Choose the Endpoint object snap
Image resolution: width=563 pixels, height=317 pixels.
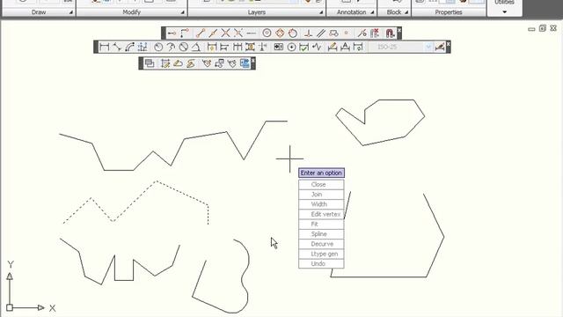(x=200, y=33)
